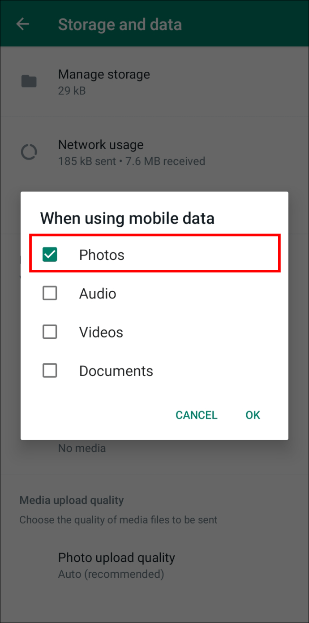Image resolution: width=309 pixels, height=623 pixels.
Task: Choose the Documents label text
Action: click(x=116, y=371)
